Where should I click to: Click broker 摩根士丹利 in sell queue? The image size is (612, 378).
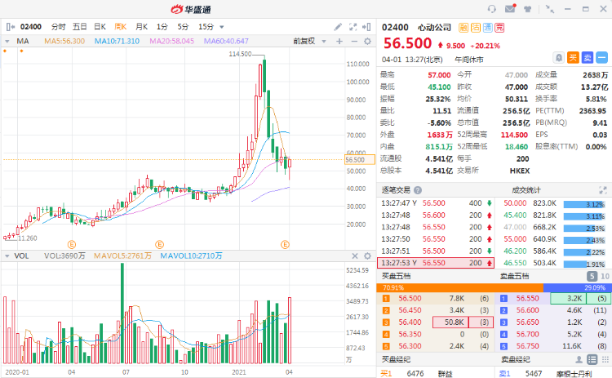574,374
